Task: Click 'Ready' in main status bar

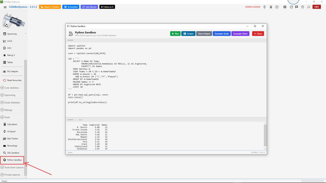Action: tap(5, 181)
